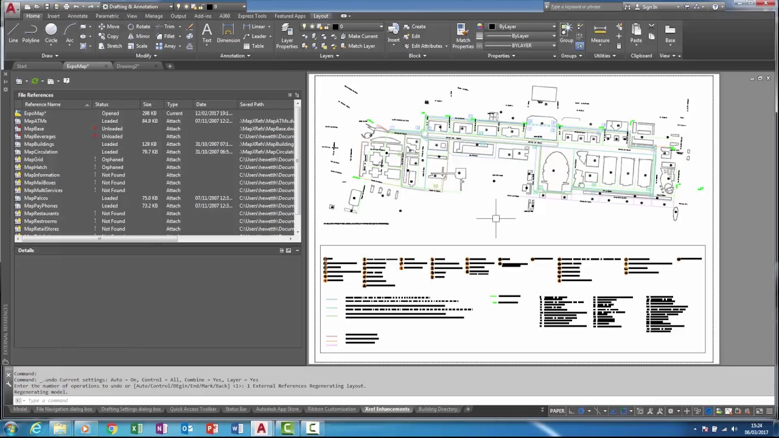Toggle polar tracking in status bar

tap(582, 411)
